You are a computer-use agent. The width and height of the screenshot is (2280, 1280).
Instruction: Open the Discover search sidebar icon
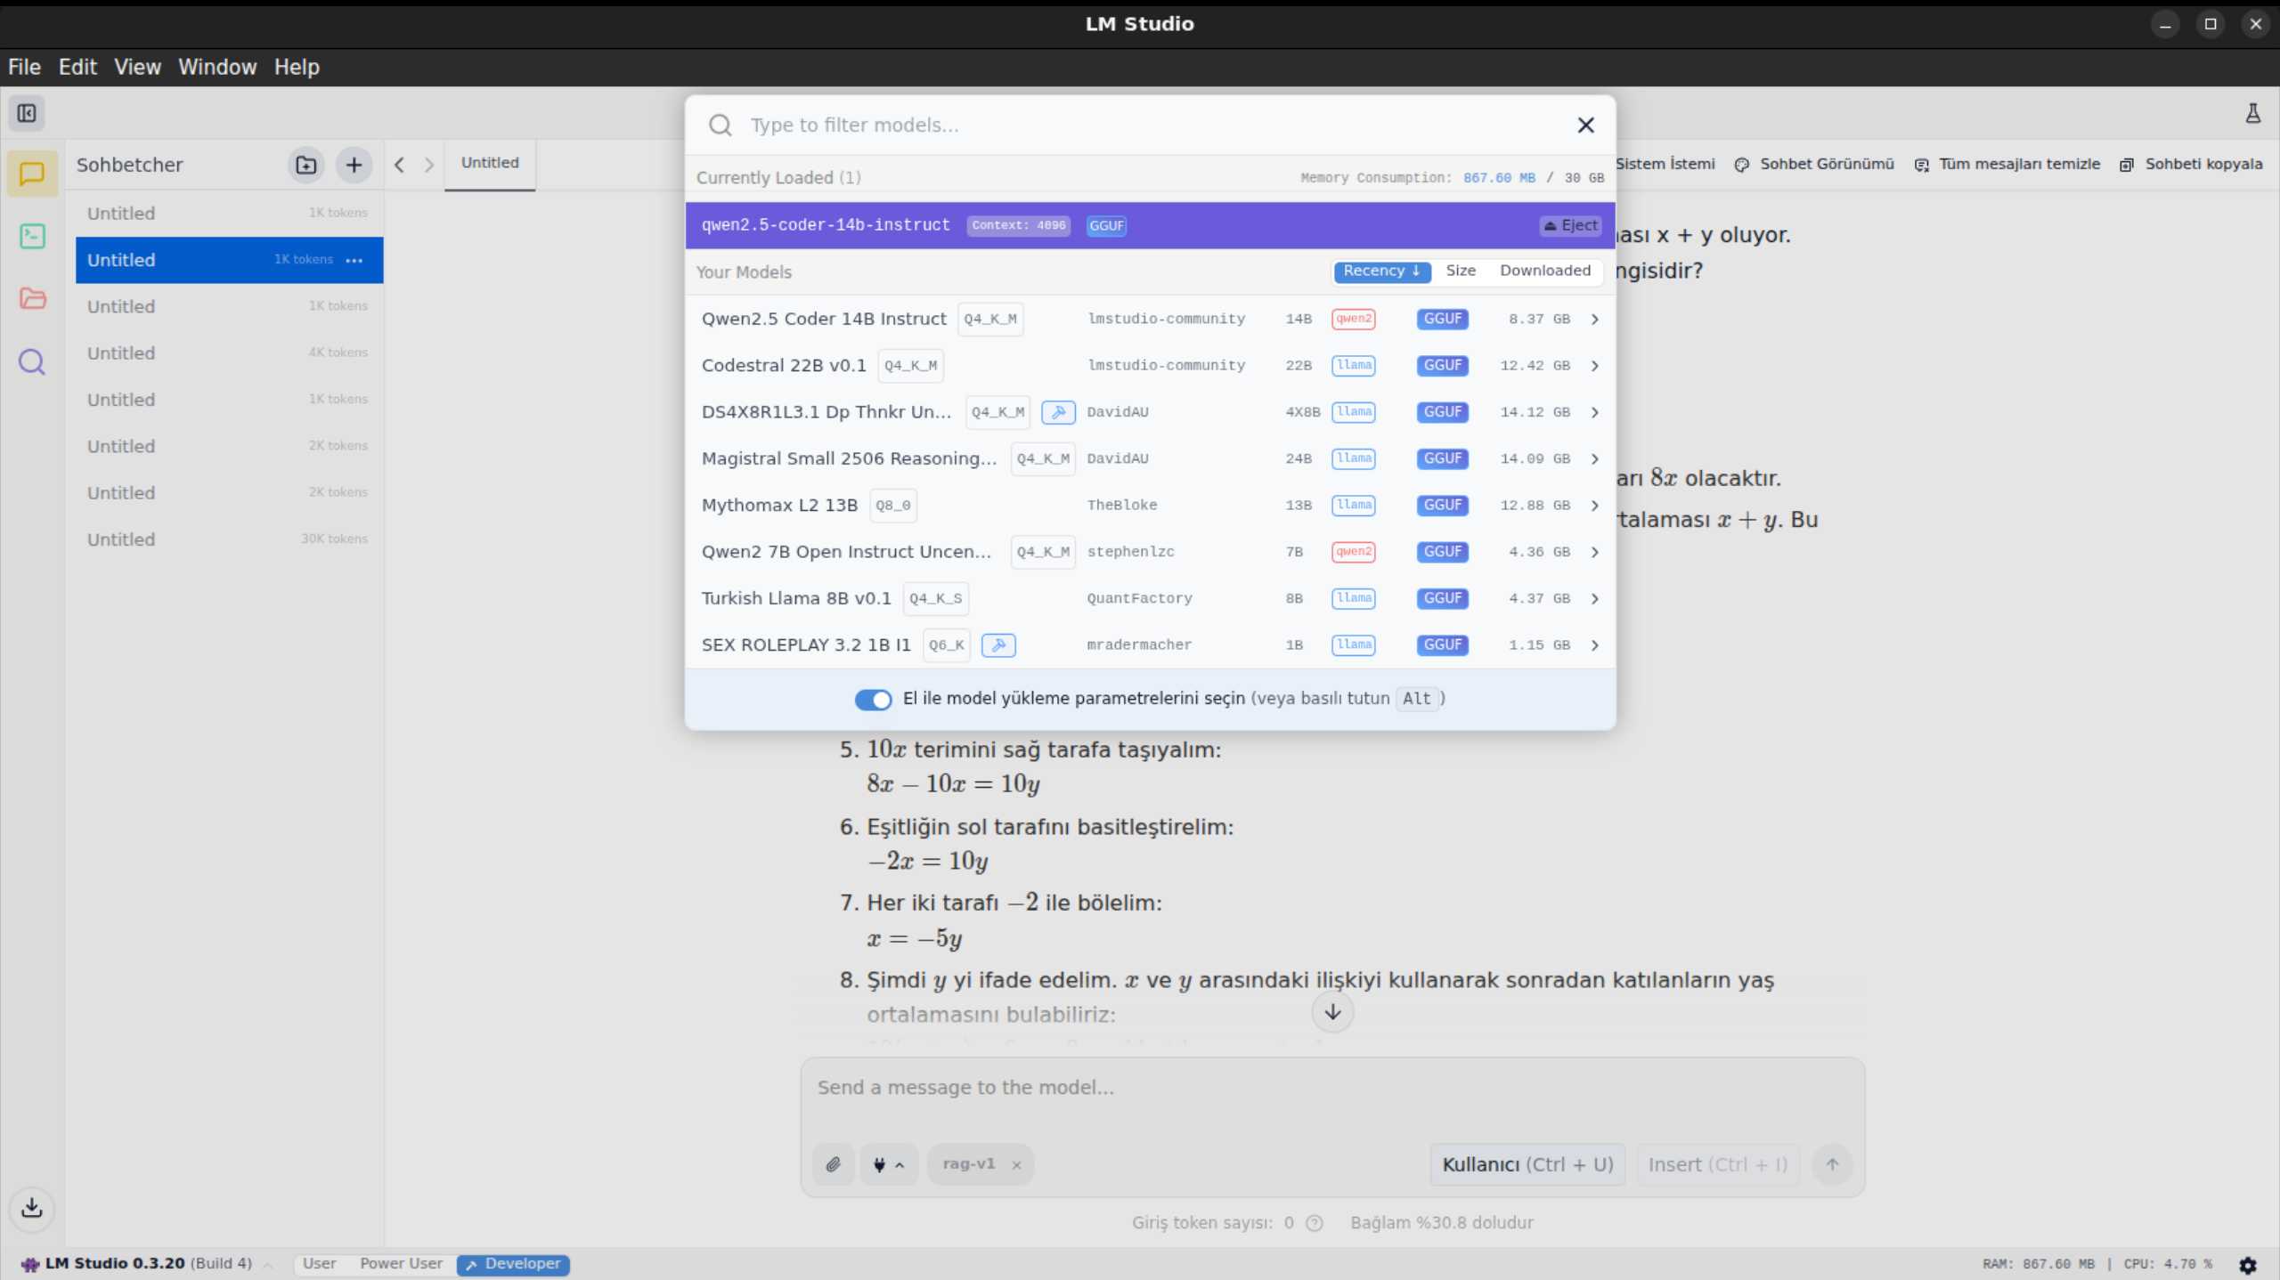coord(32,362)
